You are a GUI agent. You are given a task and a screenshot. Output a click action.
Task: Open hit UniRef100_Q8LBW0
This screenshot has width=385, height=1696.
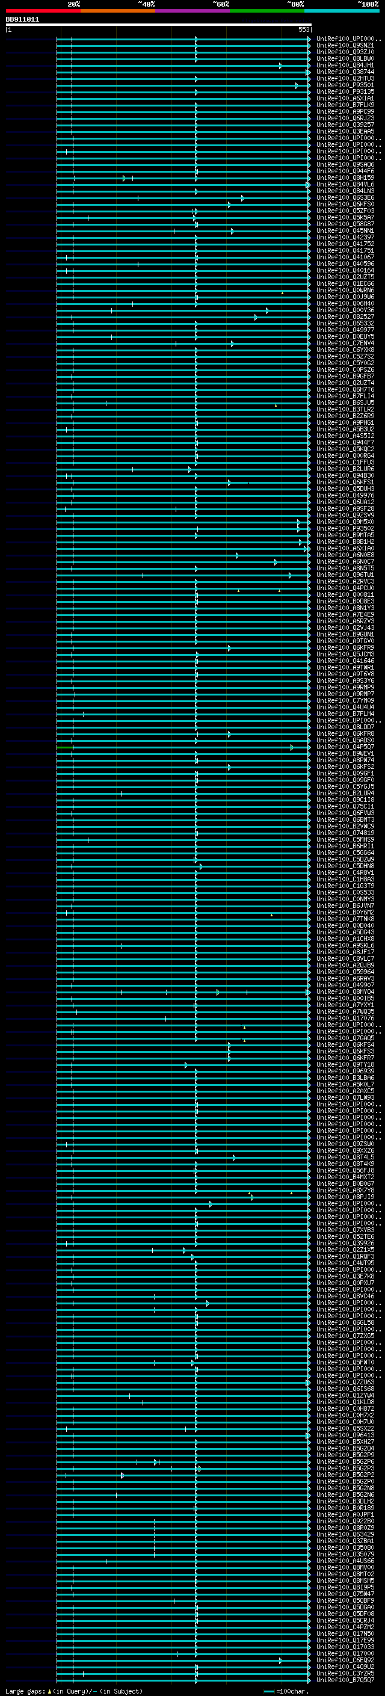click(345, 58)
